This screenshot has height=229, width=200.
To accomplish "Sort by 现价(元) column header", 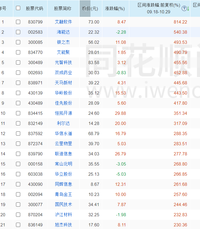I will click(90, 9).
